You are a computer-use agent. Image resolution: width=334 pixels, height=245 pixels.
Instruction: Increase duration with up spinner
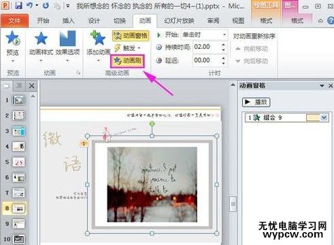(x=224, y=45)
